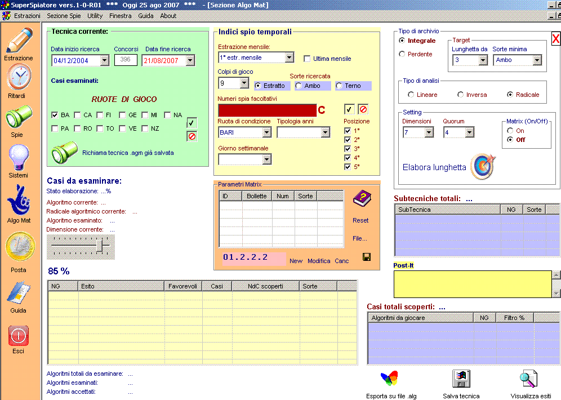561x400 pixels.
Task: Open the About menu
Action: point(168,16)
